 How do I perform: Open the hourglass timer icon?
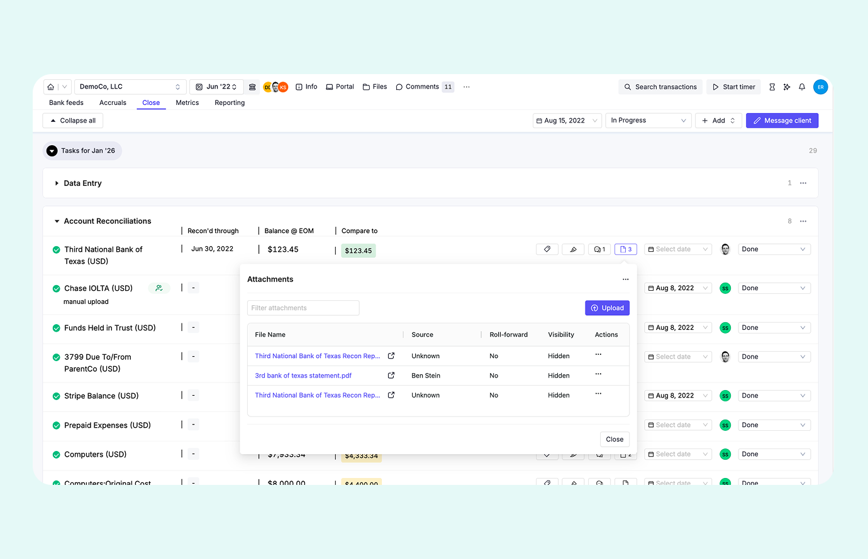tap(772, 87)
